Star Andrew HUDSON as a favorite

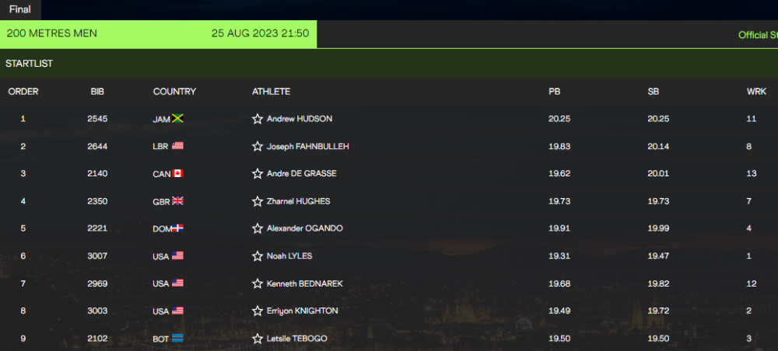coord(258,120)
